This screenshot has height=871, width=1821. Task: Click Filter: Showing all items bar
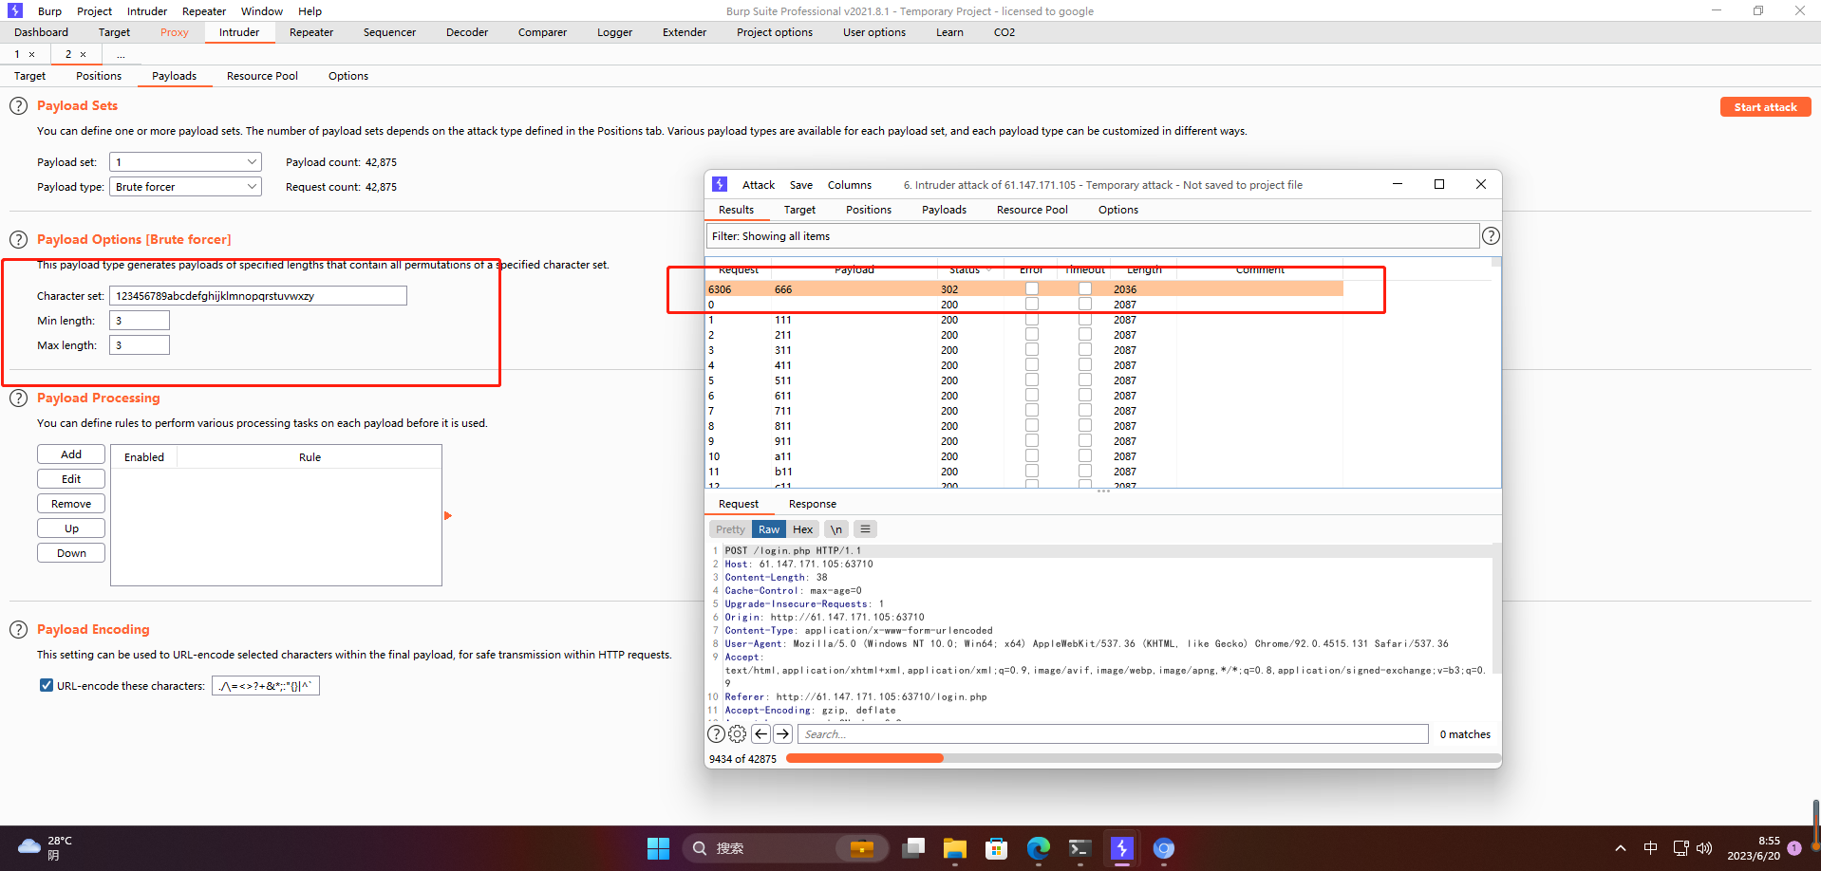(1092, 236)
